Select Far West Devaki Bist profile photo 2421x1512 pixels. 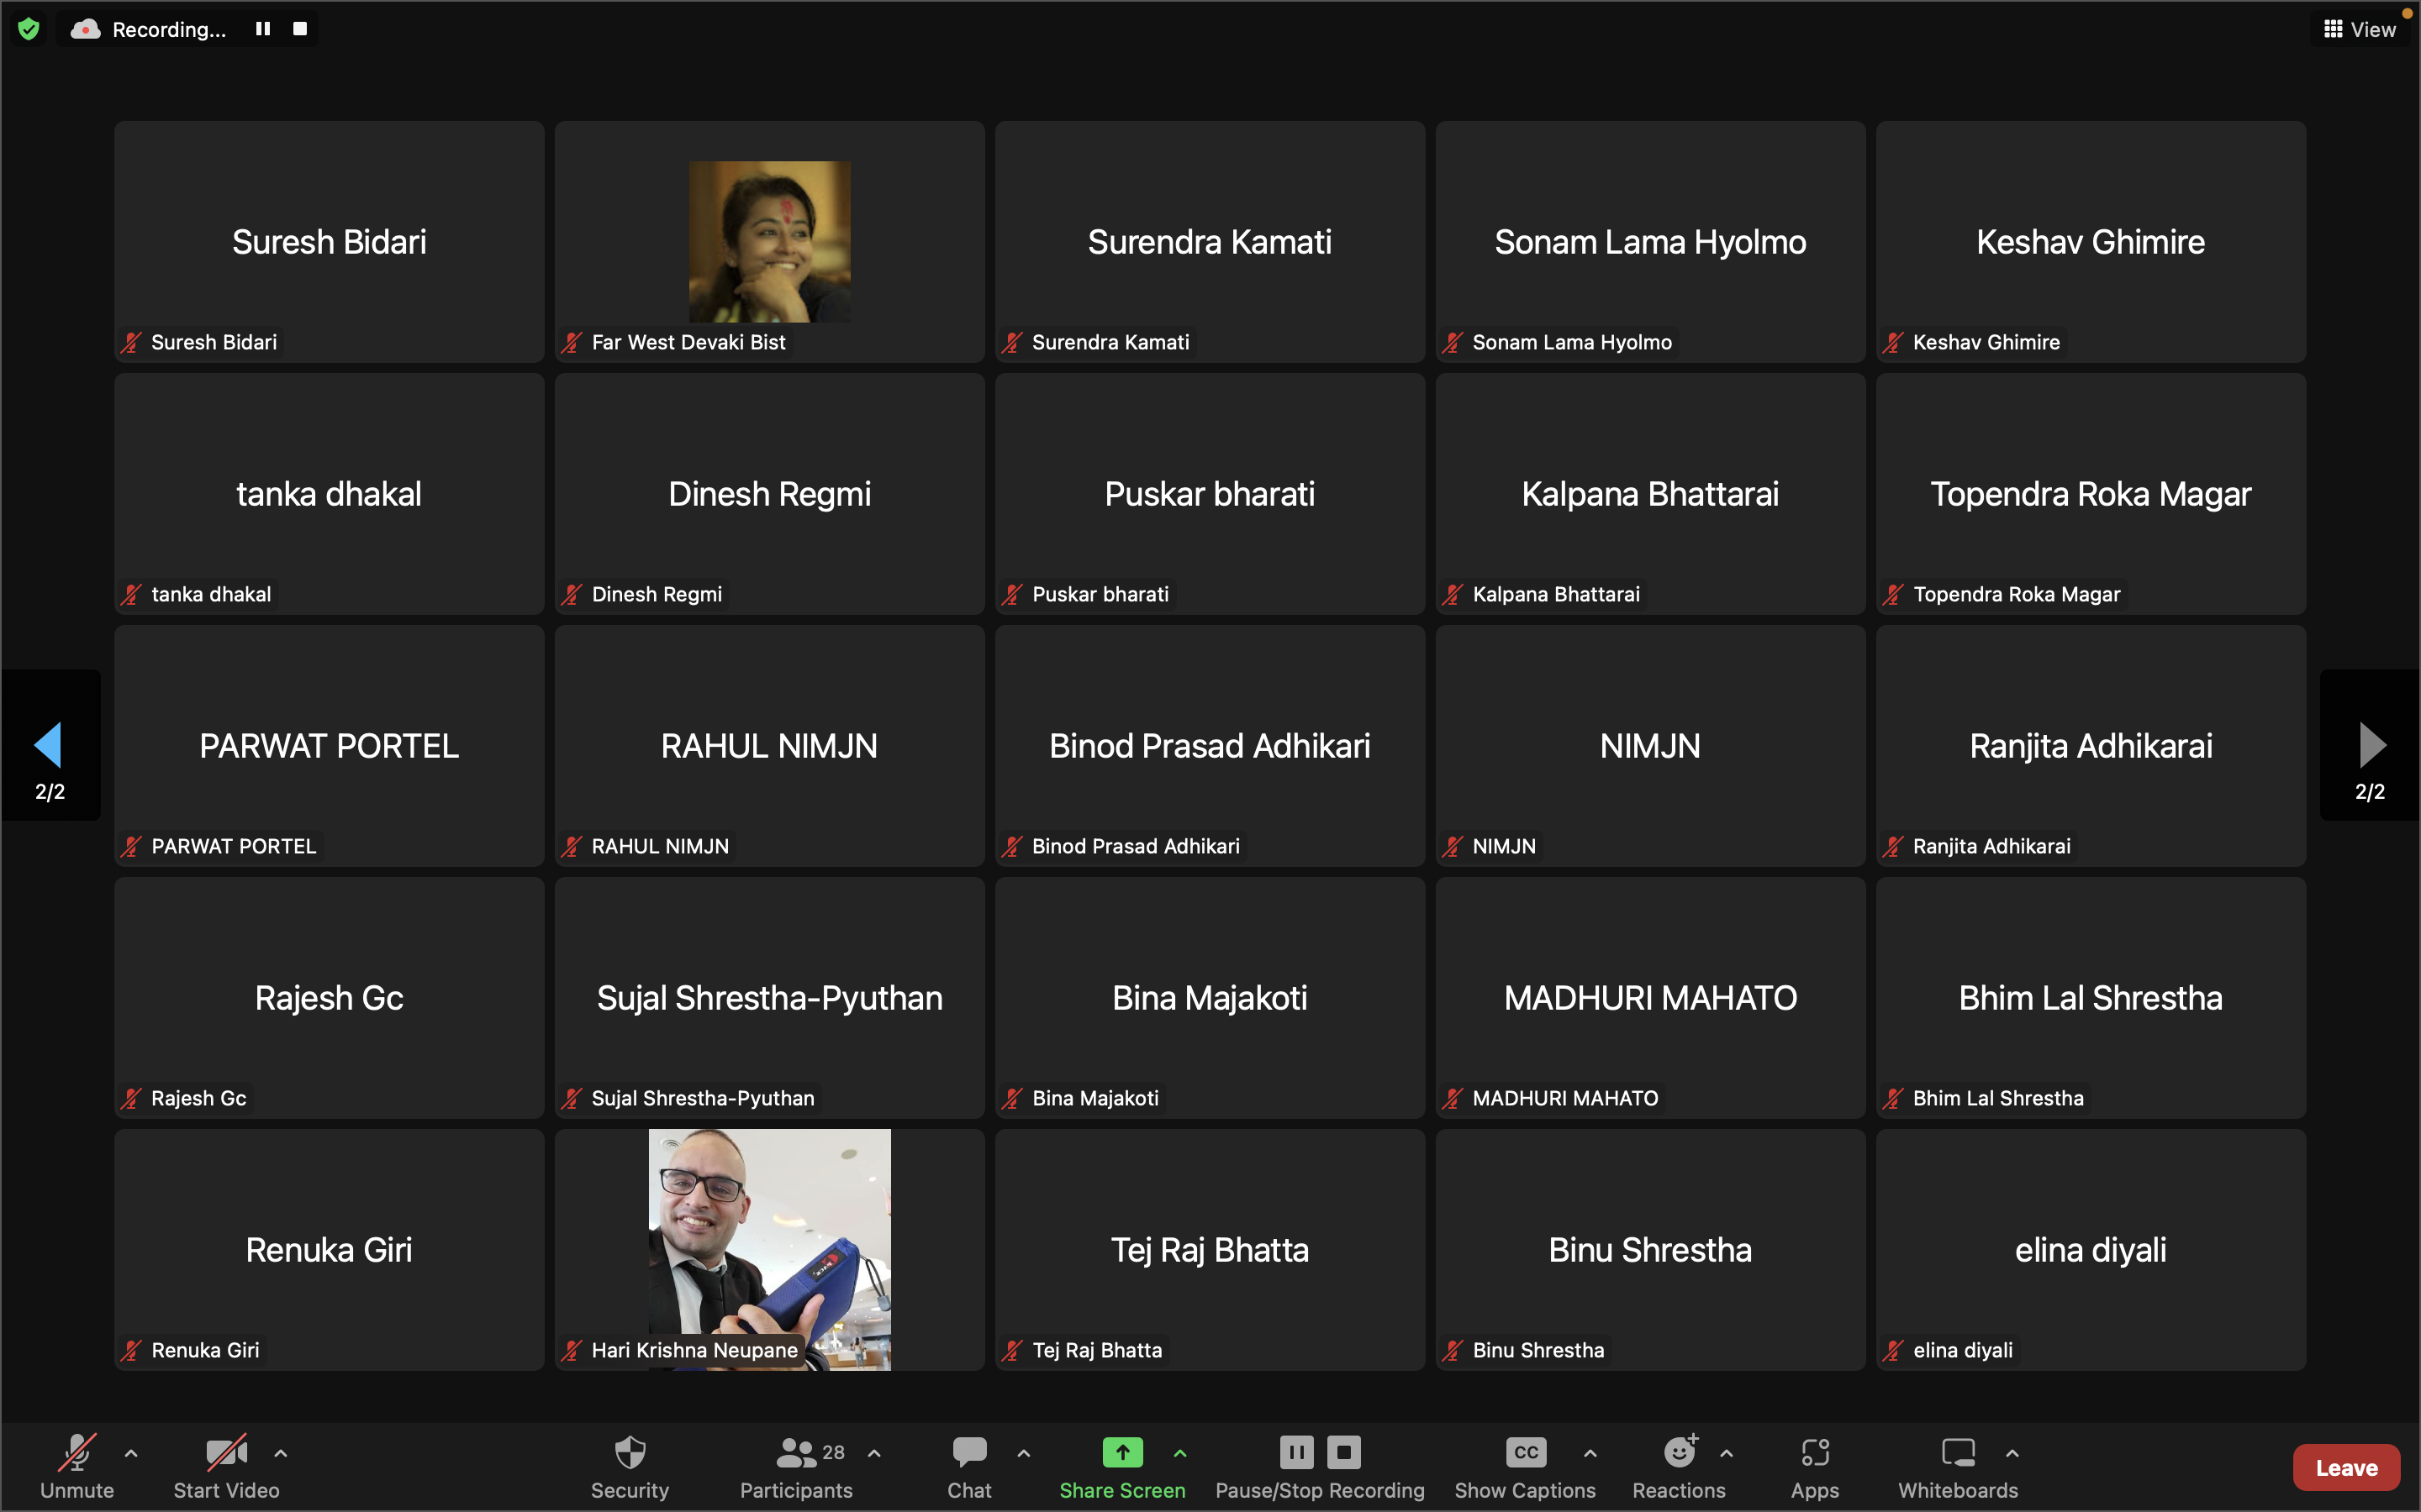pos(769,241)
